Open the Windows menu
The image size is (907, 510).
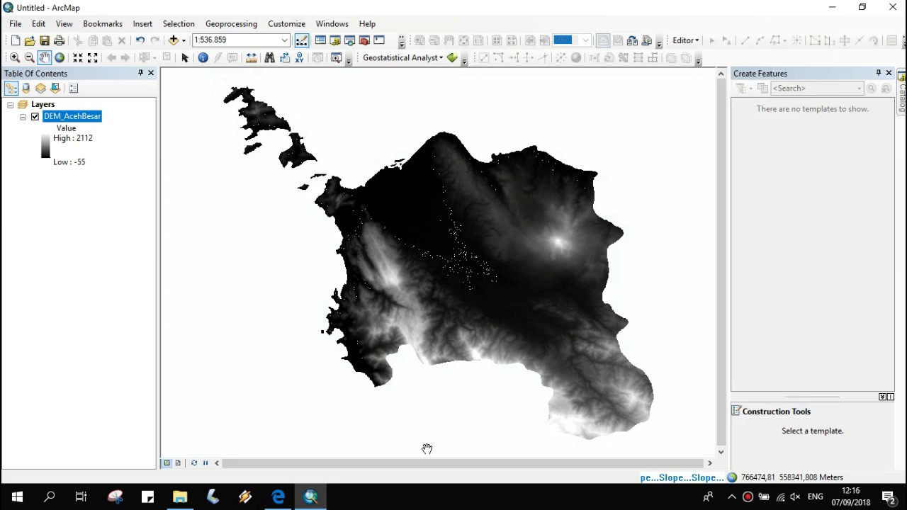tap(332, 24)
